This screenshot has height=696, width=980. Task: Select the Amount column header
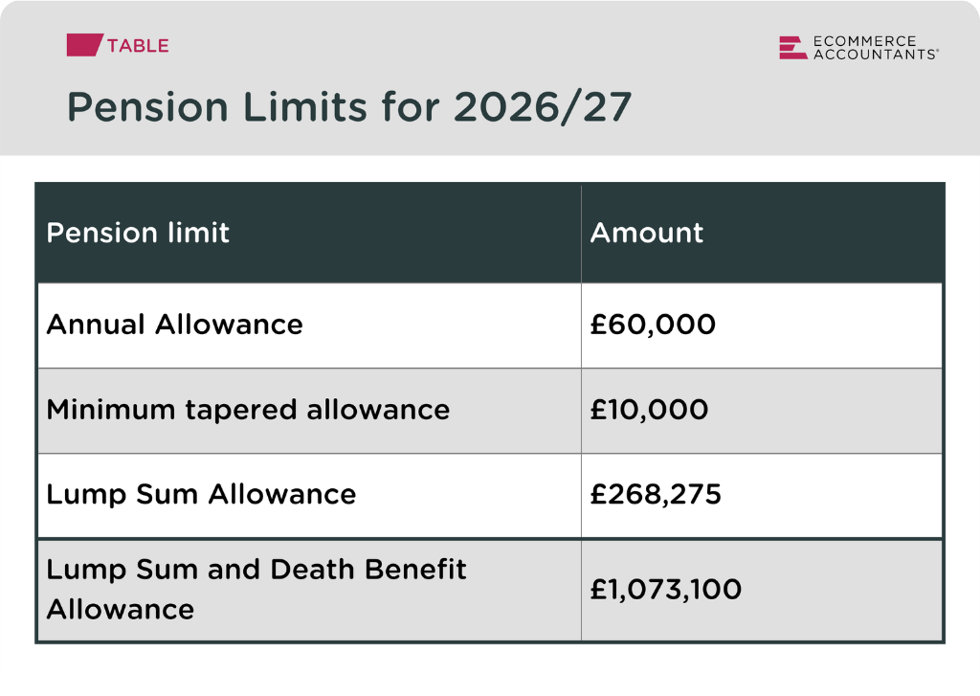pyautogui.click(x=762, y=233)
